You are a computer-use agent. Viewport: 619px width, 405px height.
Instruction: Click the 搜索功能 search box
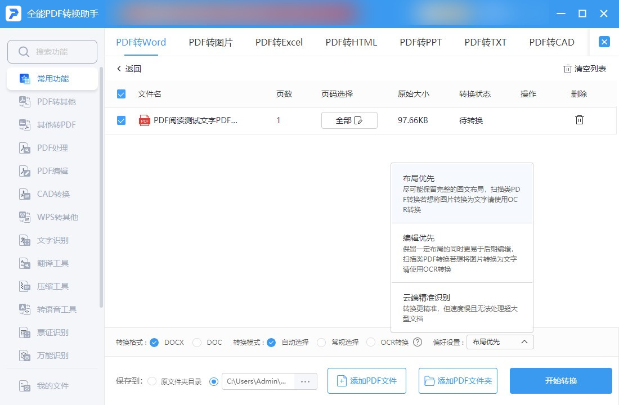52,51
